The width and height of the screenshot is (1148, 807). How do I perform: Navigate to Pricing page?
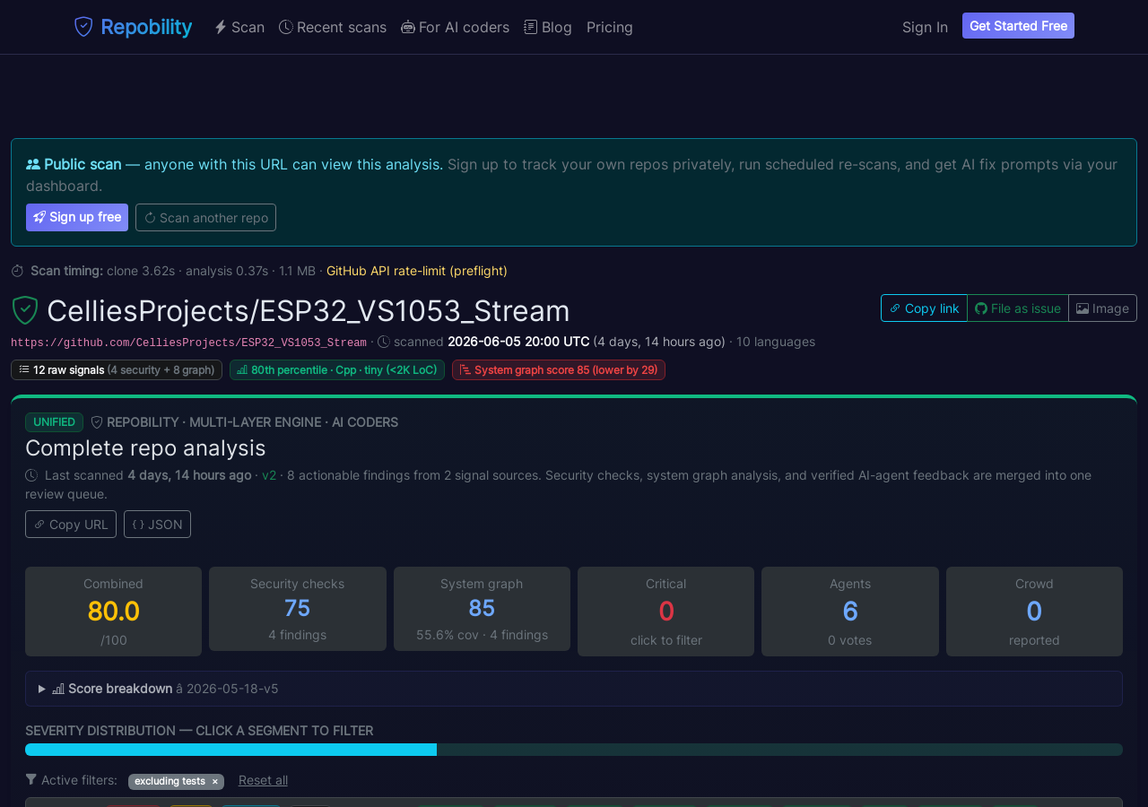[610, 27]
